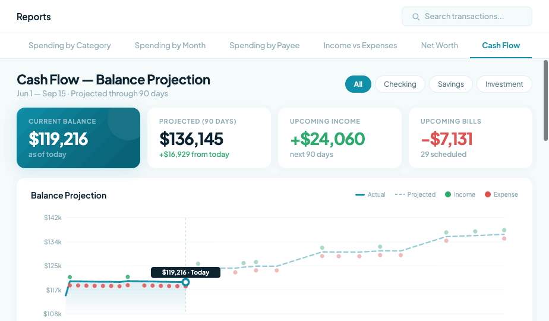The image size is (549, 321).
Task: Click the $117k axis label
Action: (x=53, y=290)
